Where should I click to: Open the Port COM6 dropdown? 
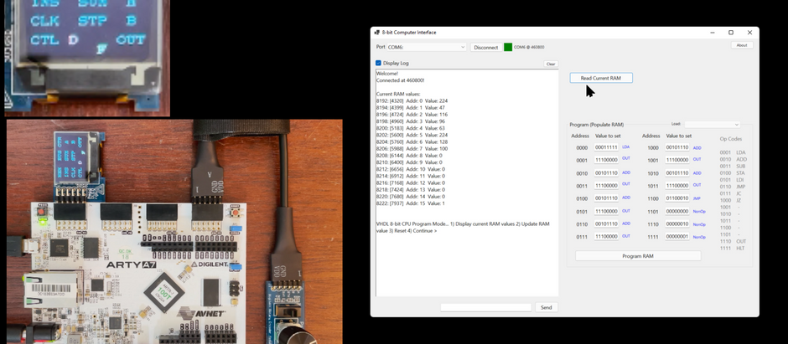[x=427, y=47]
